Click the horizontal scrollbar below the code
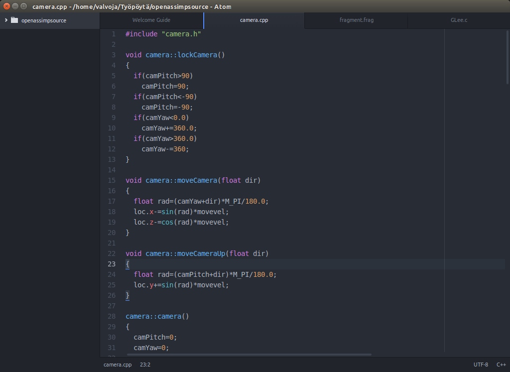The width and height of the screenshot is (510, 372). (249, 355)
